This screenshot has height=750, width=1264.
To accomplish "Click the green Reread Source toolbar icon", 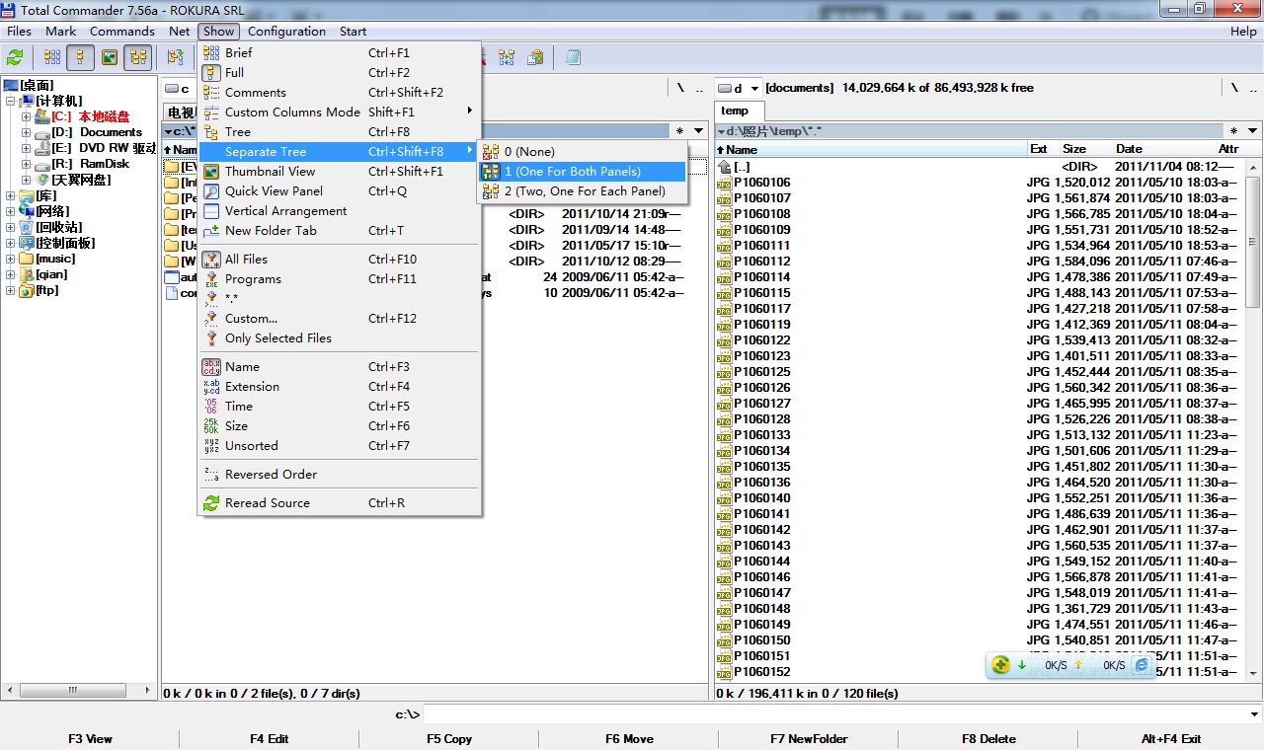I will [15, 57].
